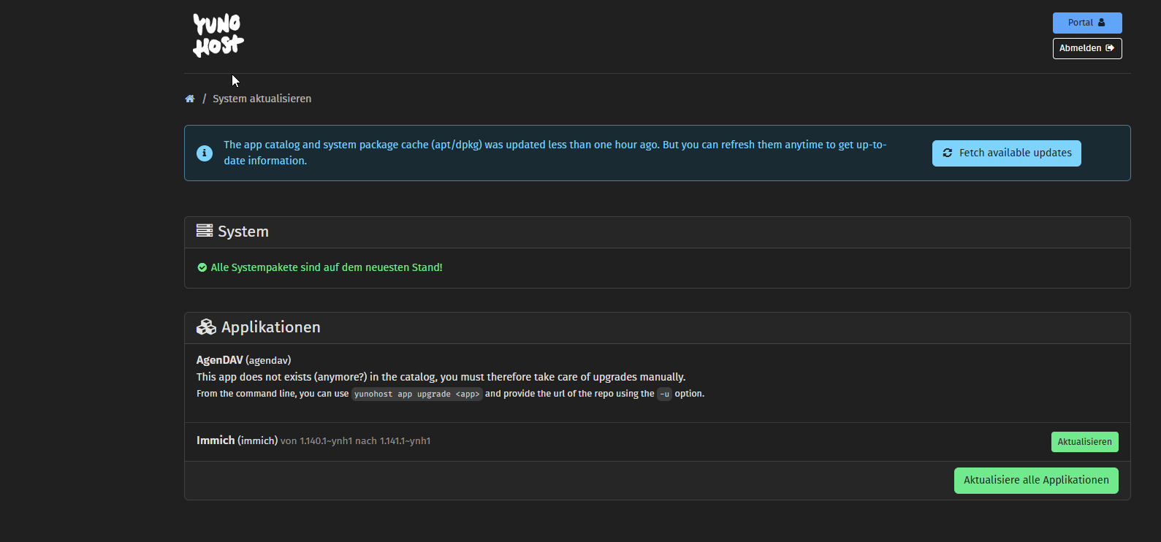Image resolution: width=1161 pixels, height=542 pixels.
Task: Click the YunoHost logo
Action: [218, 35]
